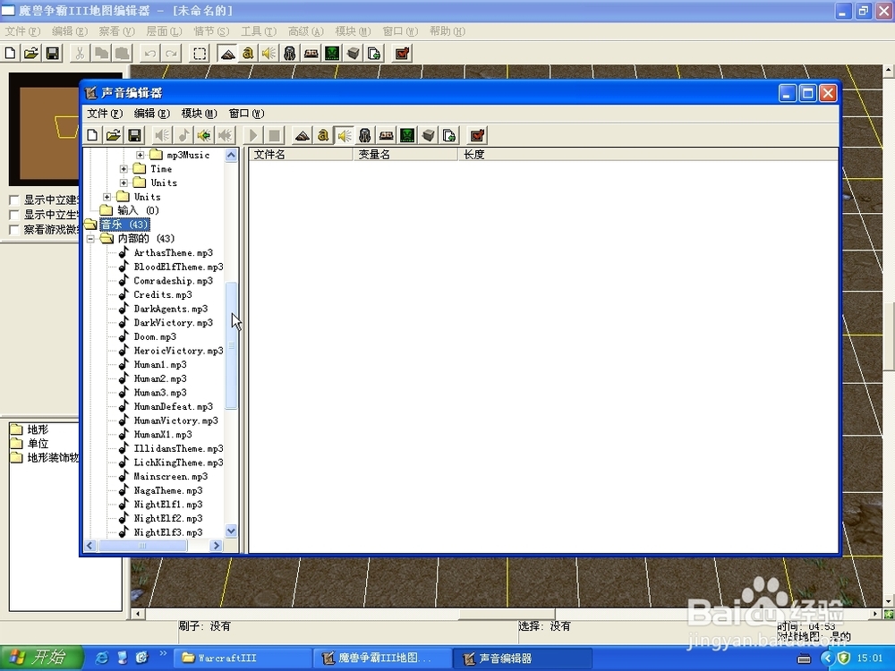The width and height of the screenshot is (895, 671).
Task: Collapse the 内部的 (43) folder
Action: tap(90, 239)
